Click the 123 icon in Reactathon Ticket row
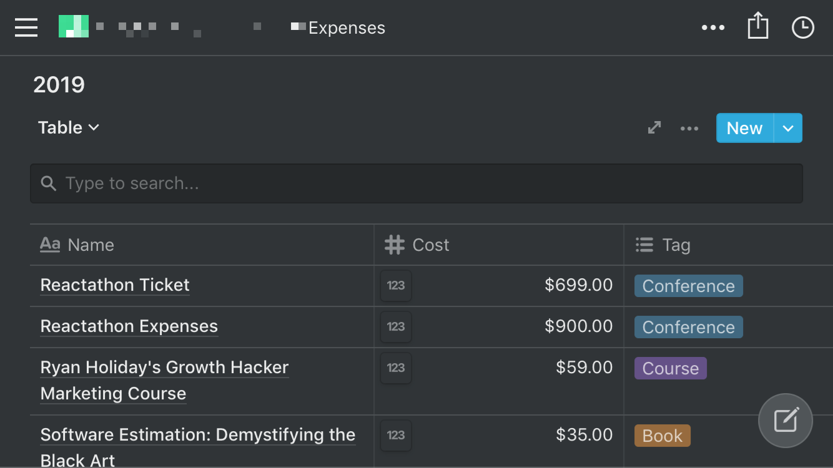Image resolution: width=833 pixels, height=468 pixels. [x=396, y=286]
